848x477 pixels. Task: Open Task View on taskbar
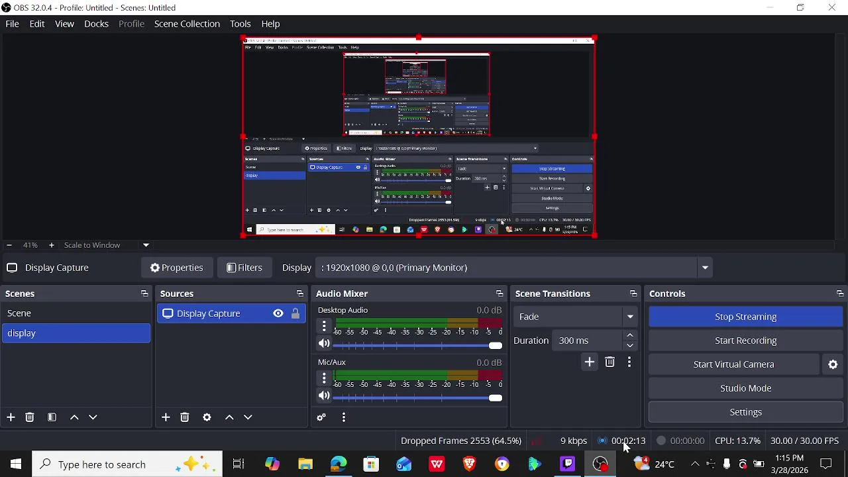(x=238, y=464)
